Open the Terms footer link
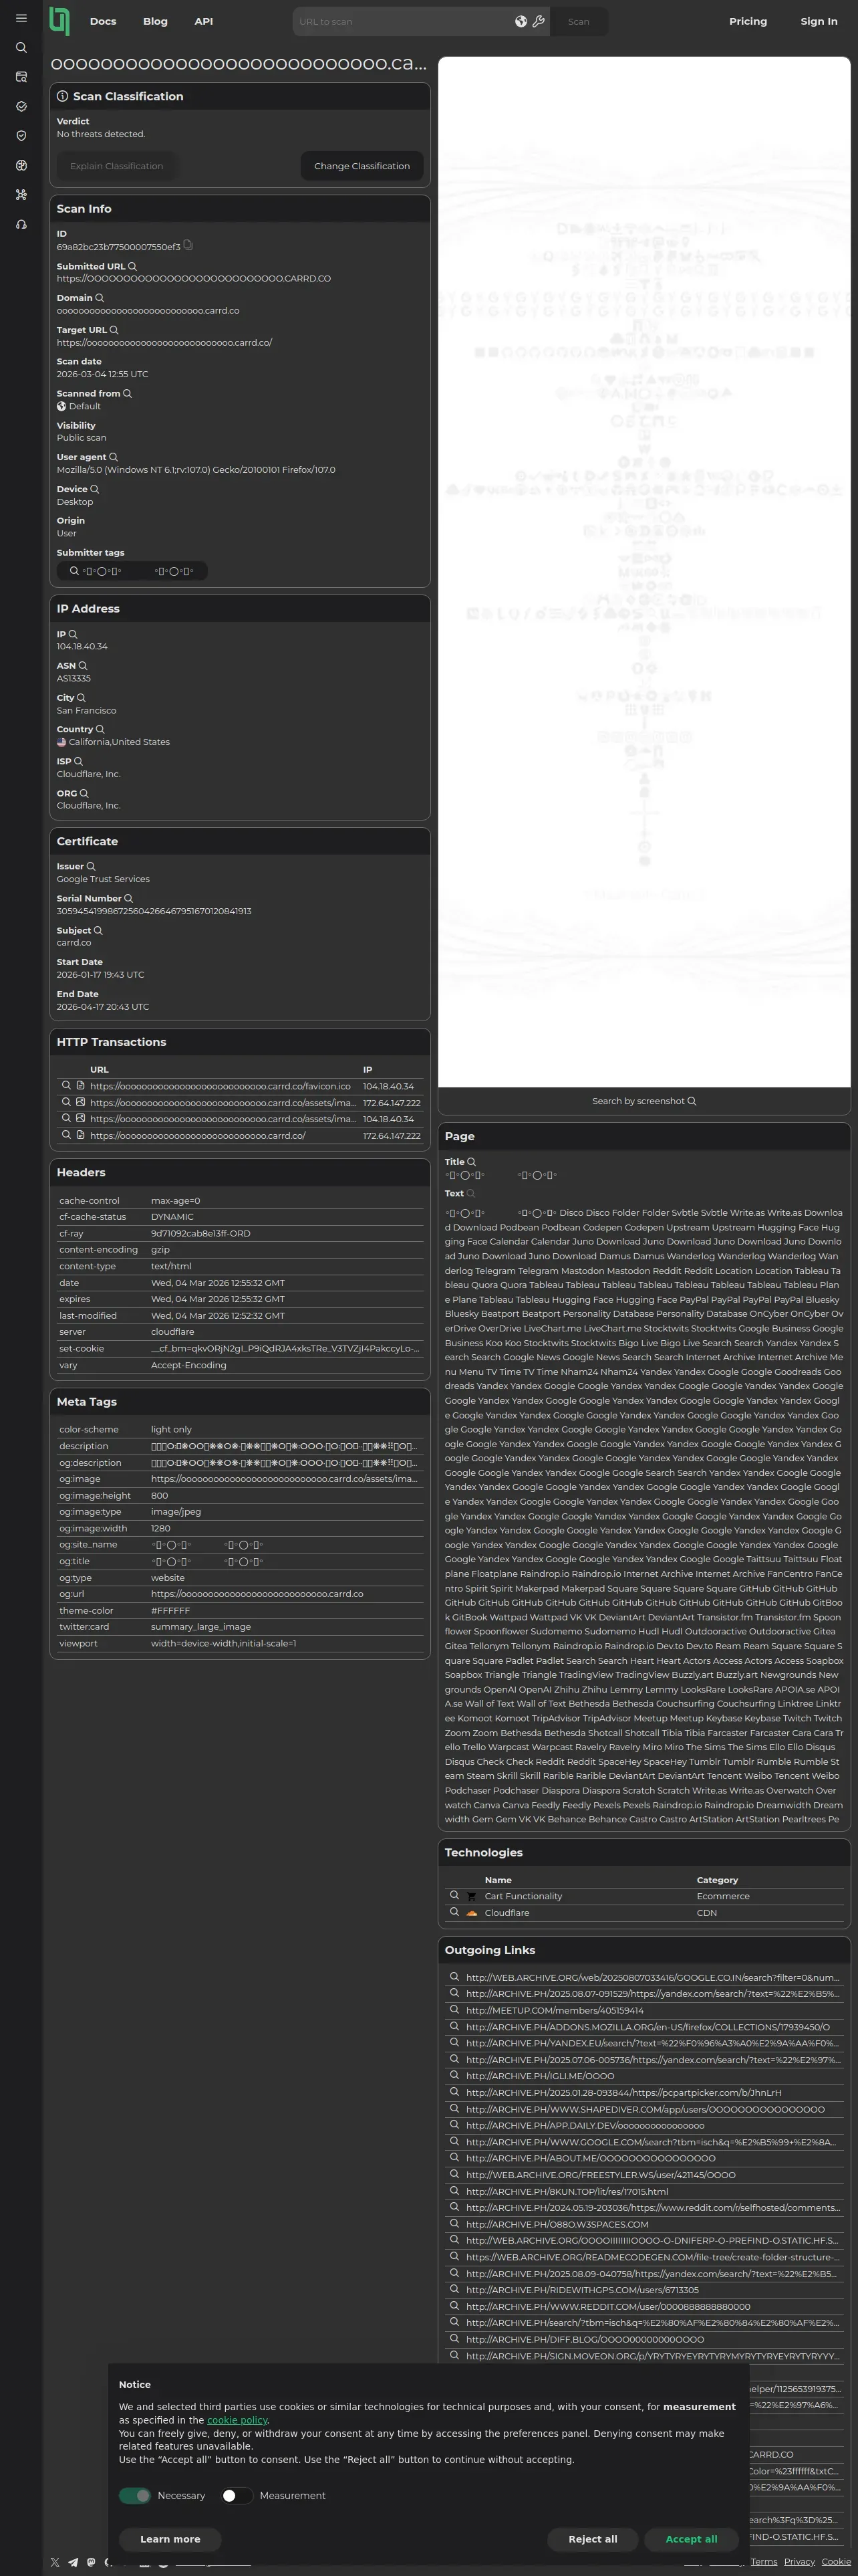 [x=764, y=2561]
